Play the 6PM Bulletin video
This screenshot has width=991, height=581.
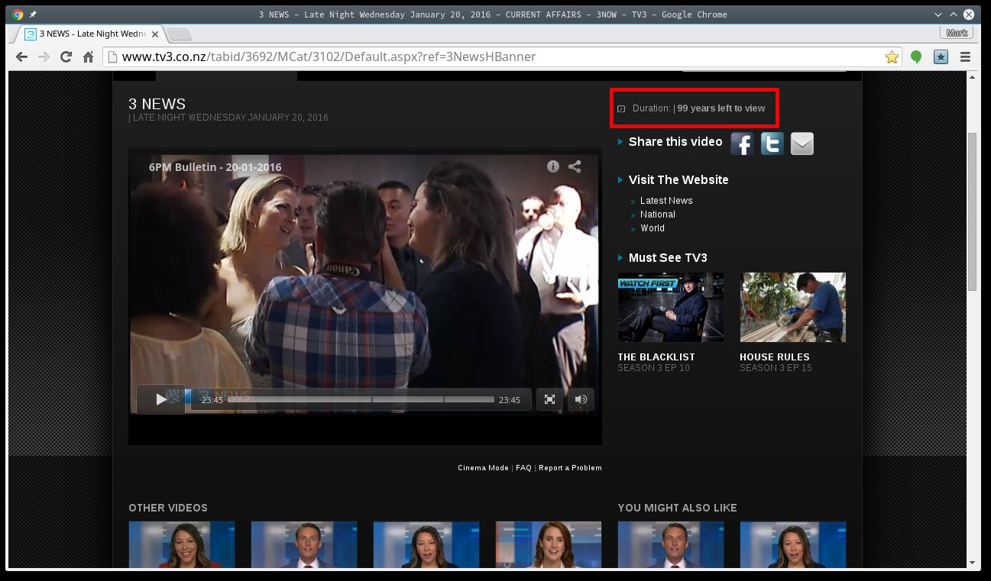pos(160,399)
